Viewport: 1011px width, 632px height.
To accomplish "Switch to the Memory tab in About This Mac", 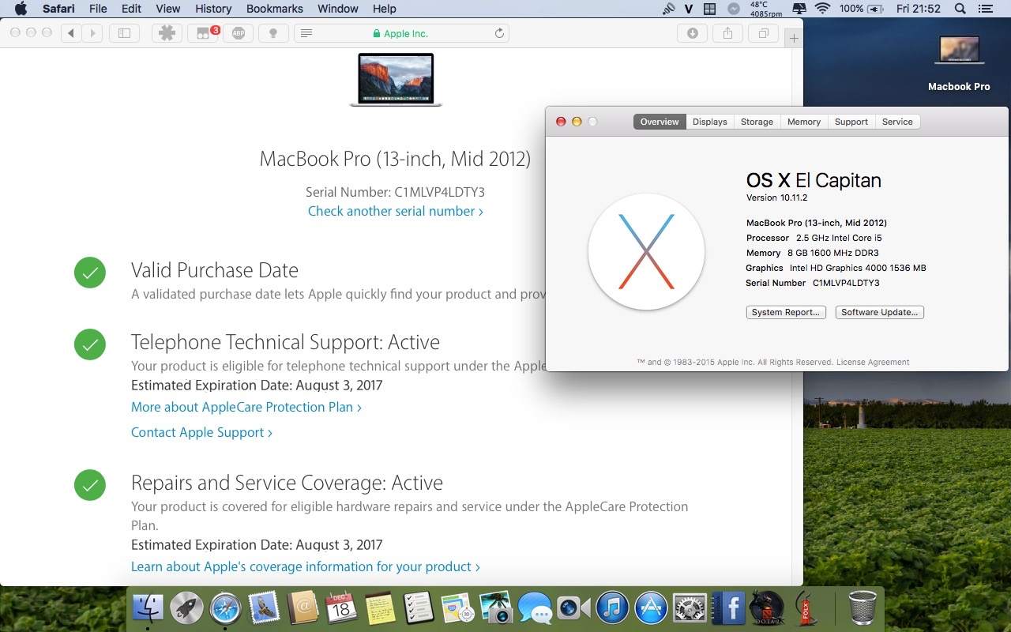I will [803, 122].
